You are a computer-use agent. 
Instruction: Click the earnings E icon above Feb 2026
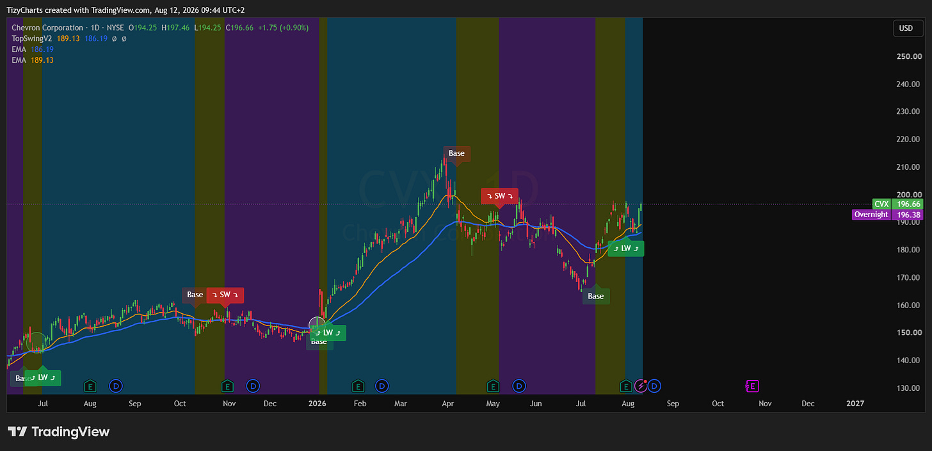358,386
